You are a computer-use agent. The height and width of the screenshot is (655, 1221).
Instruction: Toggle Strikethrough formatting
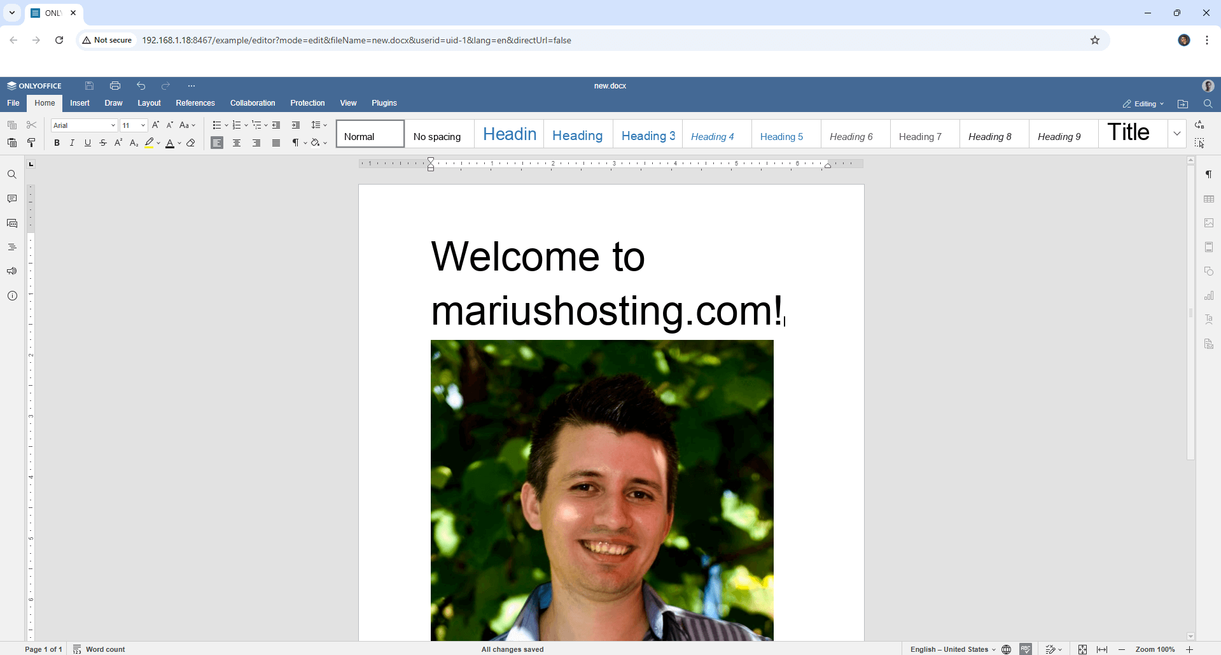pos(103,143)
